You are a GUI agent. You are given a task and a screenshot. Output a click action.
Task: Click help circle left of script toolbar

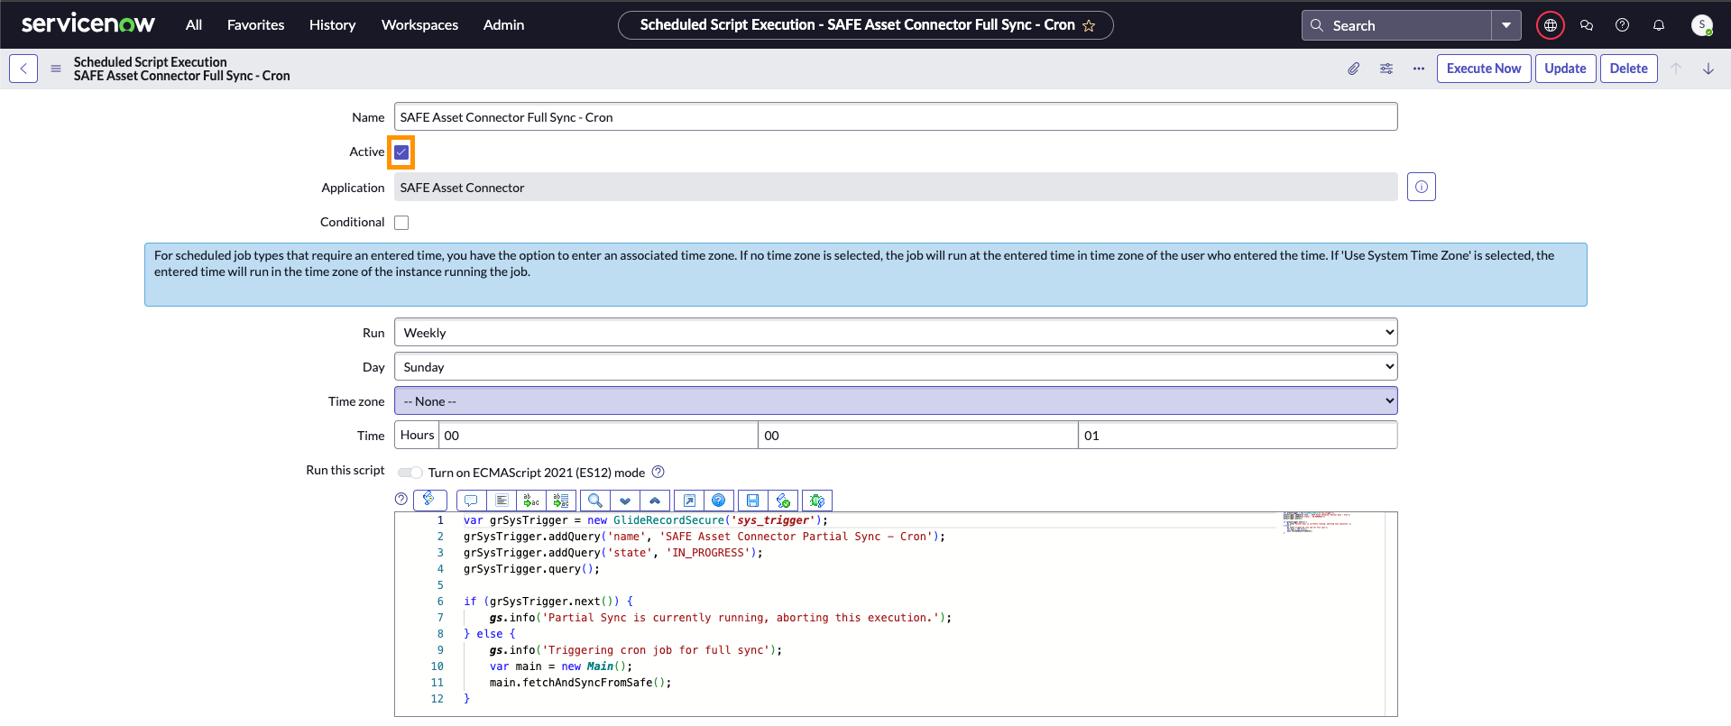pos(401,499)
